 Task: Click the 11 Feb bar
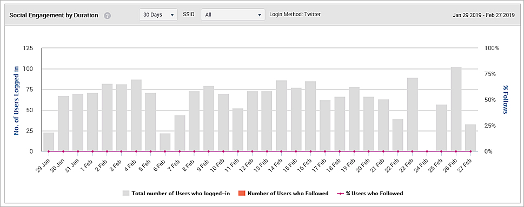coord(238,130)
